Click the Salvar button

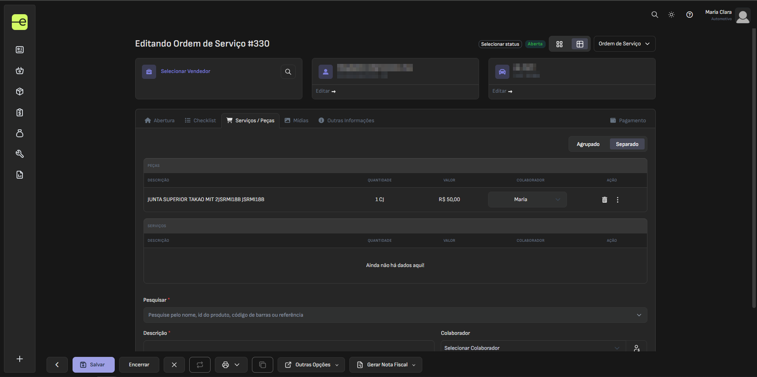(93, 365)
